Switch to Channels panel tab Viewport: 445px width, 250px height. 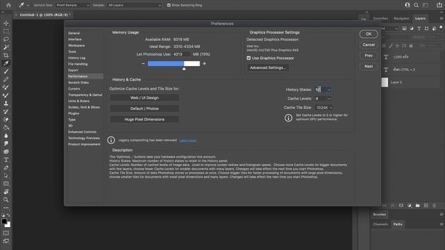coord(380,224)
